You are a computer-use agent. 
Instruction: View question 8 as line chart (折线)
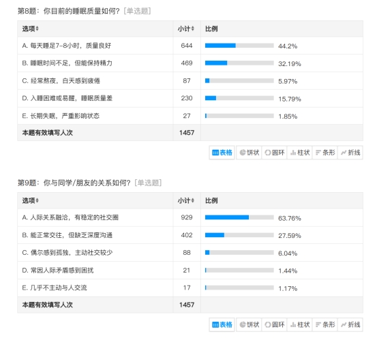[350, 153]
